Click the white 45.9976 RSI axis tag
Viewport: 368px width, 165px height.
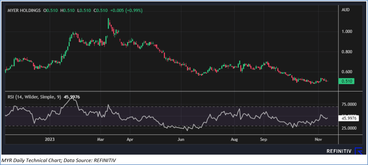tap(349, 118)
